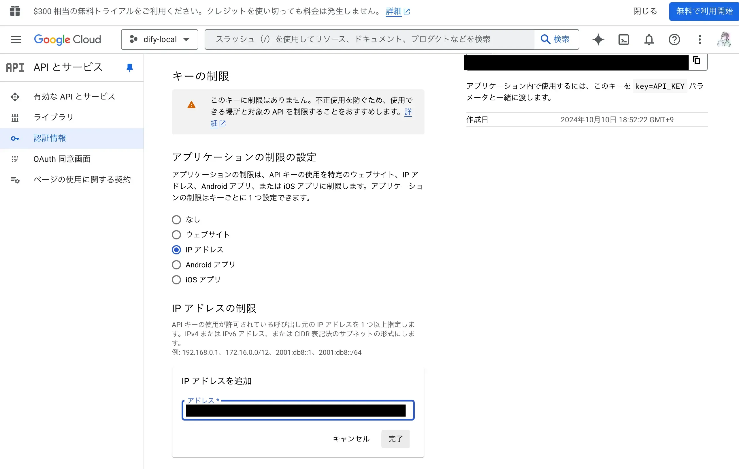Open 有効な API とサービス page
The height and width of the screenshot is (469, 739).
(72, 97)
